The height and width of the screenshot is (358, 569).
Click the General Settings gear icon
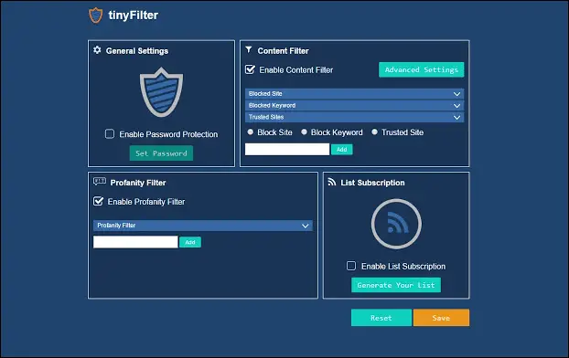[x=97, y=50]
